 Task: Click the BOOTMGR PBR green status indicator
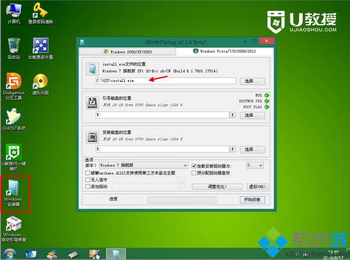267,101
